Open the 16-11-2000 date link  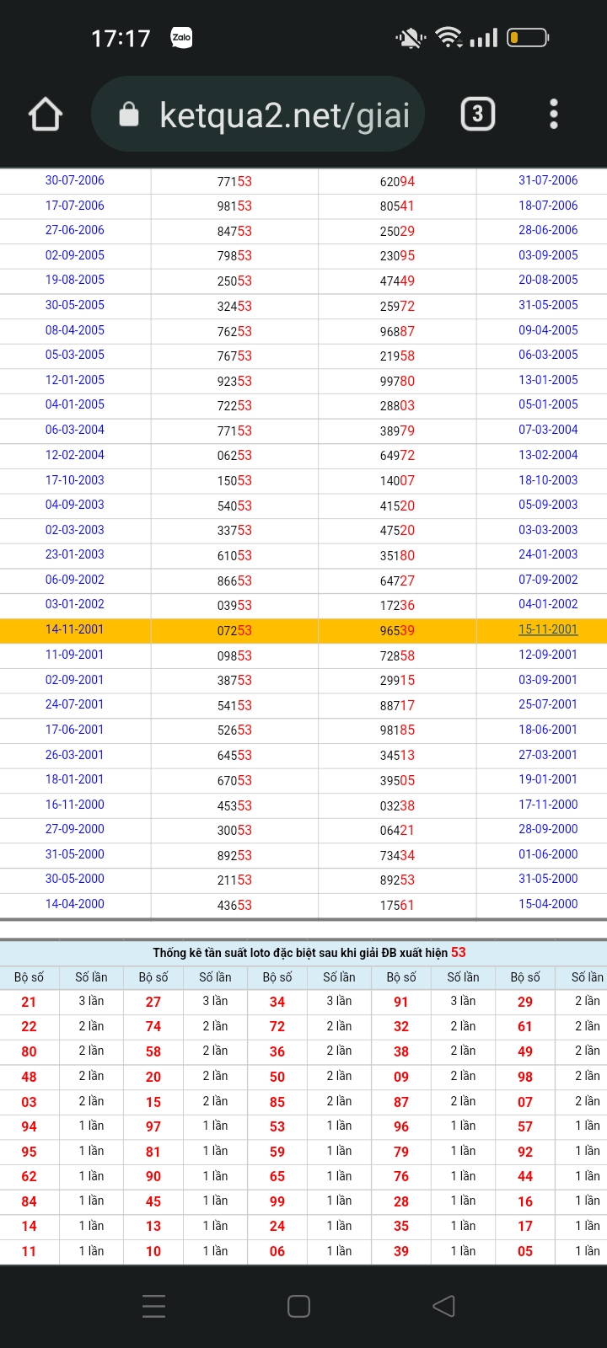pyautogui.click(x=75, y=805)
